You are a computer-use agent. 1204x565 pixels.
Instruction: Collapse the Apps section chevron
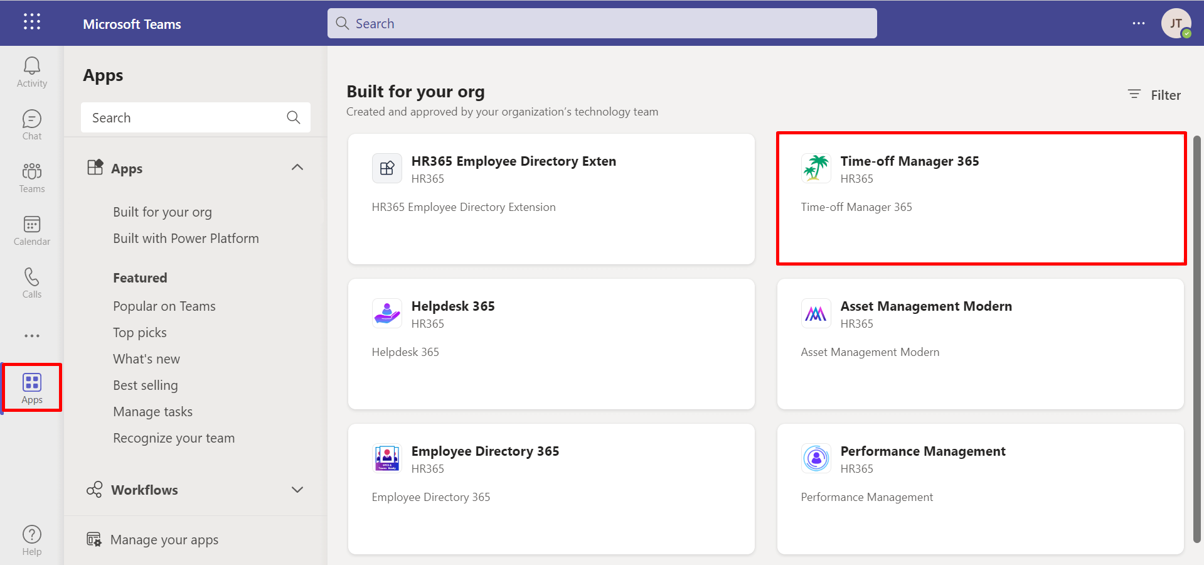point(297,167)
